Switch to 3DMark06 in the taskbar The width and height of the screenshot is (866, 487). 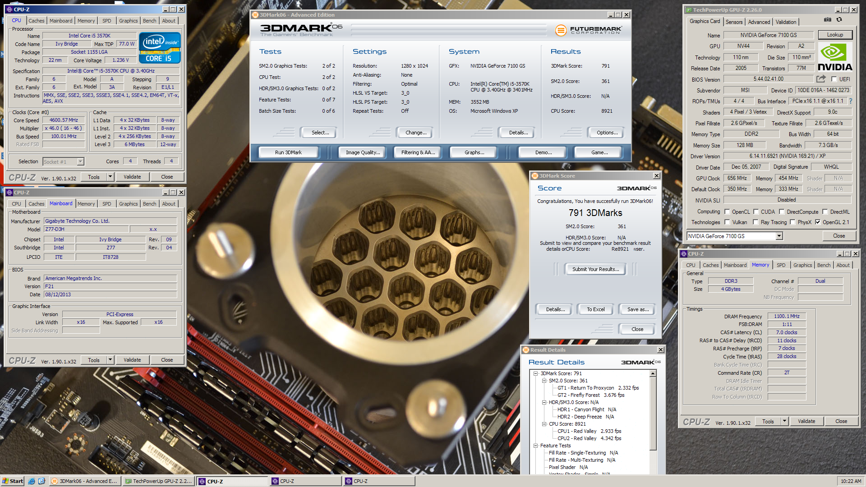coord(85,481)
